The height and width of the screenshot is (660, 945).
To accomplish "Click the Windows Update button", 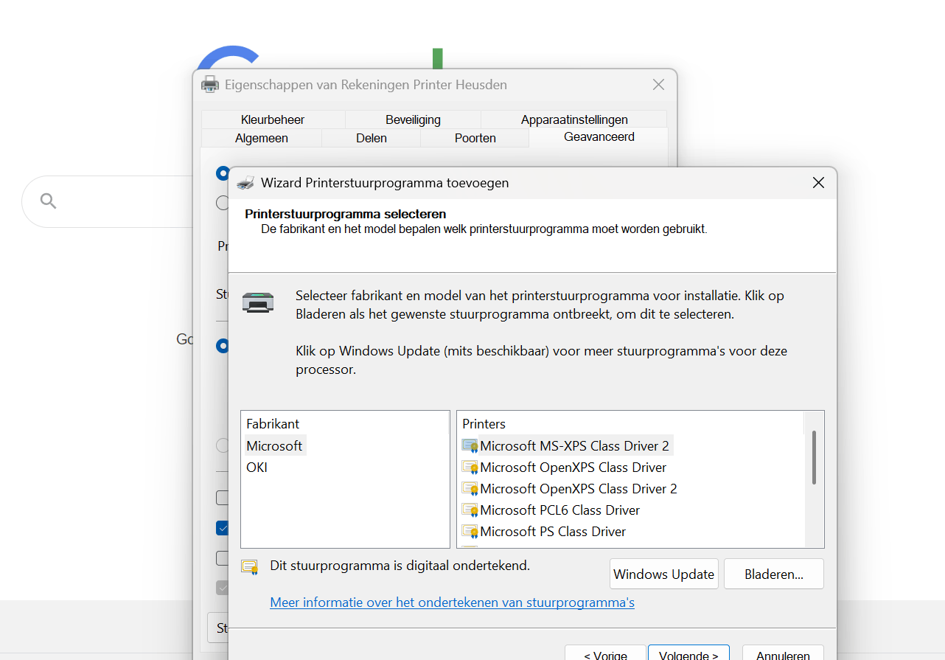I will 664,574.
